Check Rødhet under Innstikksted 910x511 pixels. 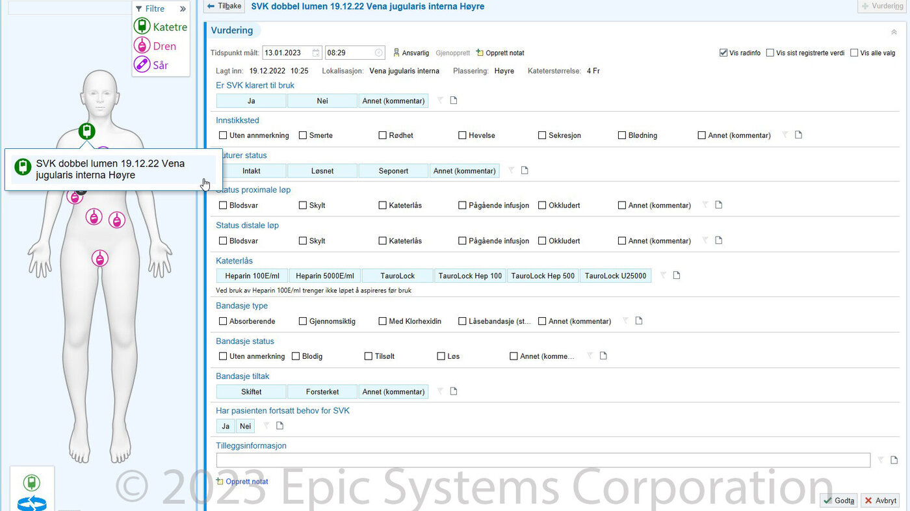click(383, 135)
